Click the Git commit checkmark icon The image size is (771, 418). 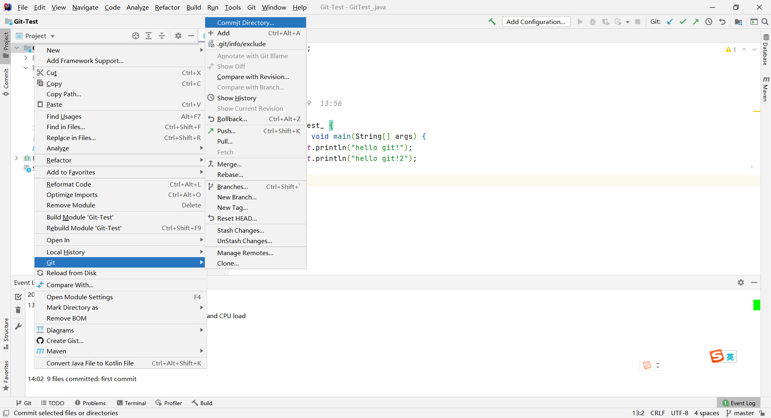click(x=683, y=22)
